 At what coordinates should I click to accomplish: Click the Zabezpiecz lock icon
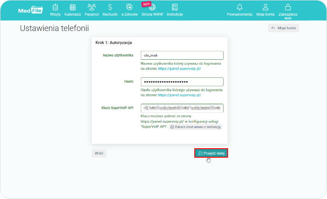click(x=288, y=9)
